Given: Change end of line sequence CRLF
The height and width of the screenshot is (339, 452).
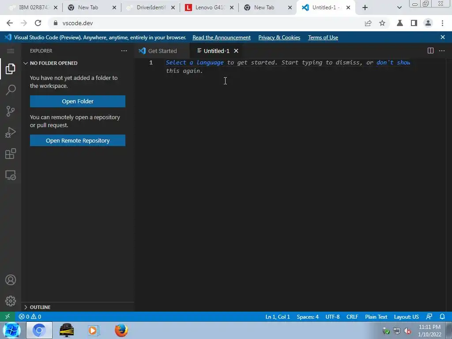Looking at the screenshot, I should coord(352,316).
